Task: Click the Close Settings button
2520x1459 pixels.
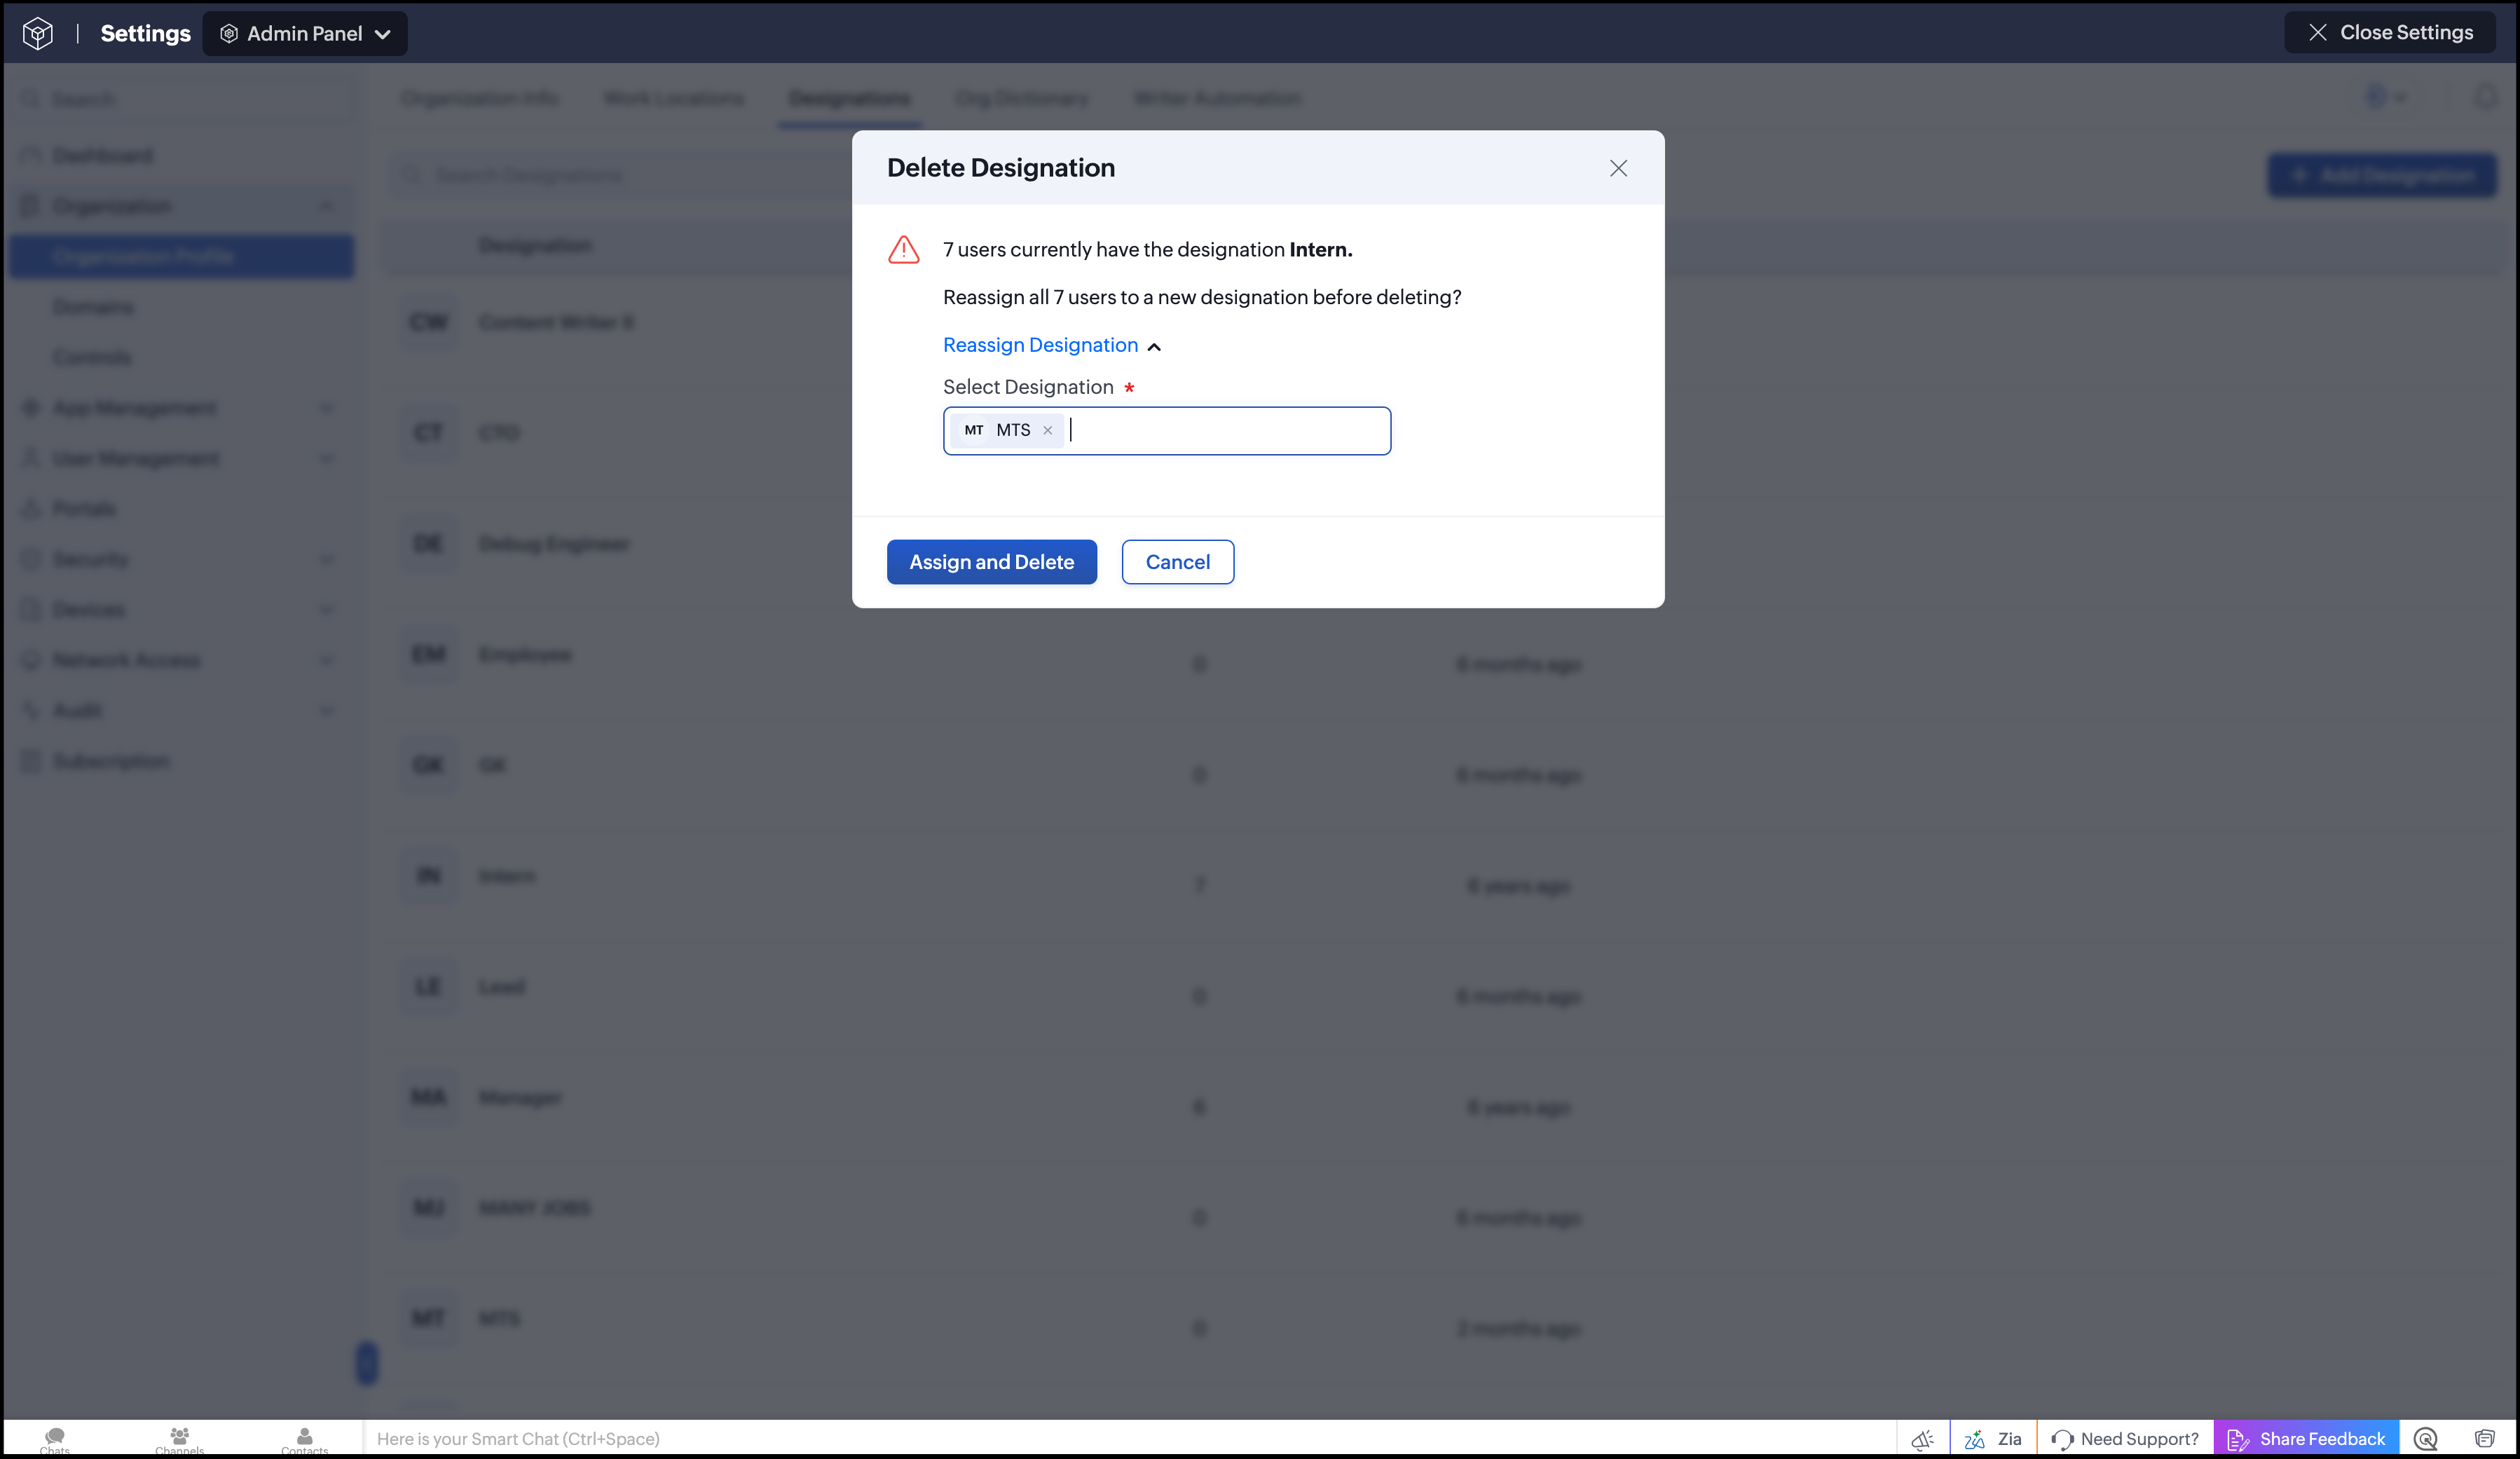Action: (2391, 32)
